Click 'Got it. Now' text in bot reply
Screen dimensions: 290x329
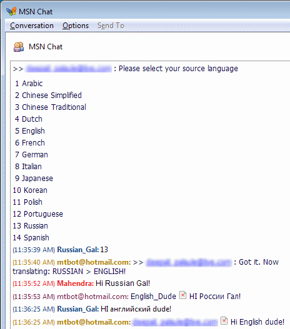[x=259, y=262]
